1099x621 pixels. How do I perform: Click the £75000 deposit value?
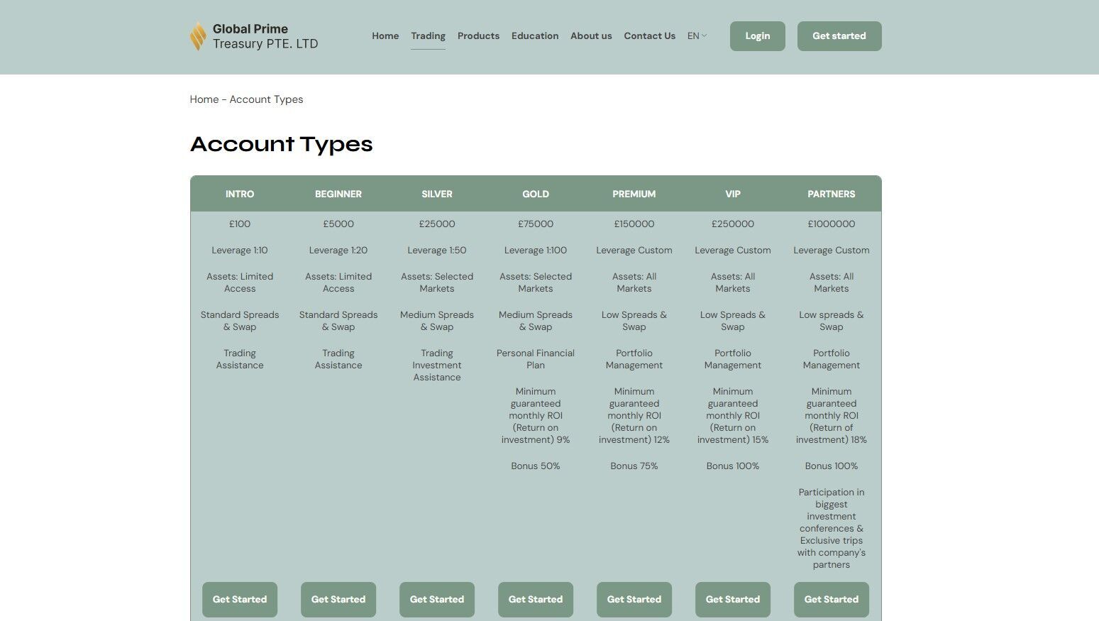pyautogui.click(x=536, y=224)
